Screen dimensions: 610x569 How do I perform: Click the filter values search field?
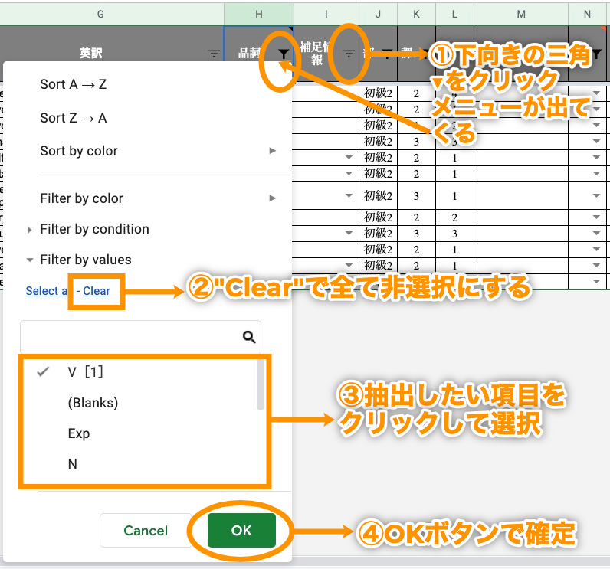point(130,336)
